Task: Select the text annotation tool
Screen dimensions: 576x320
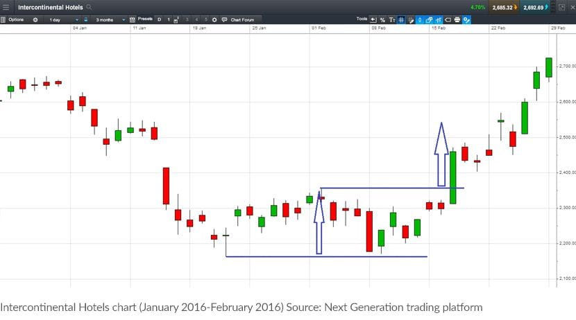Action: point(392,19)
